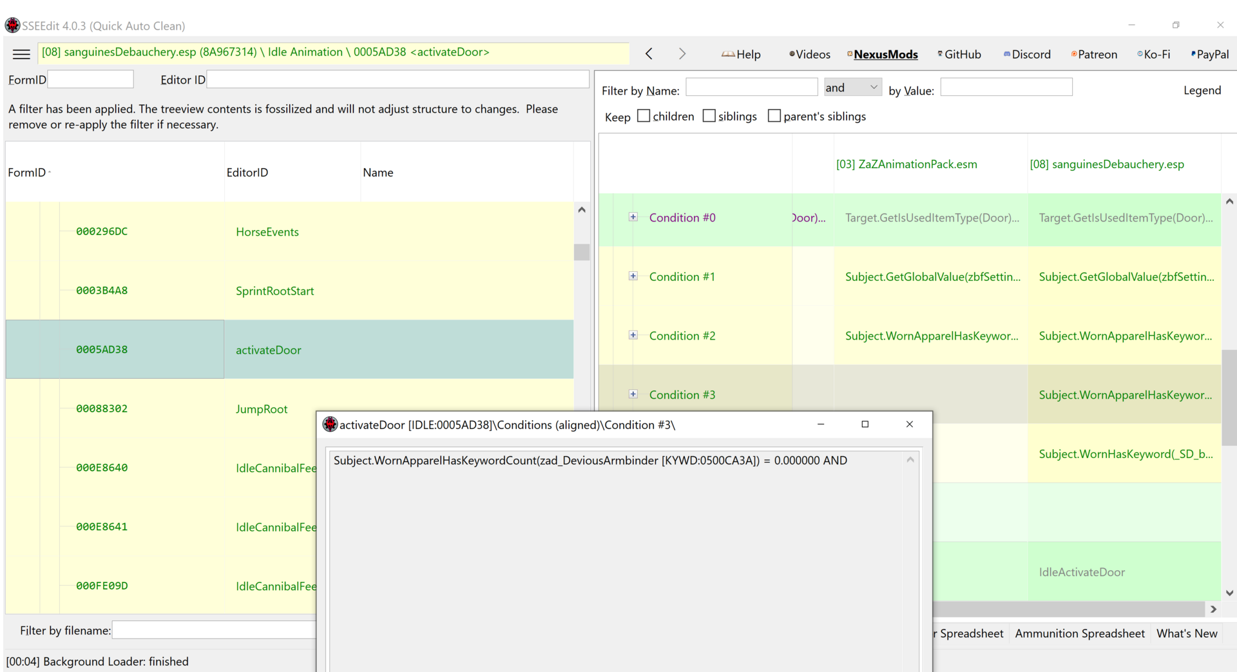Click the record view horizontal scrollbar

point(1068,609)
